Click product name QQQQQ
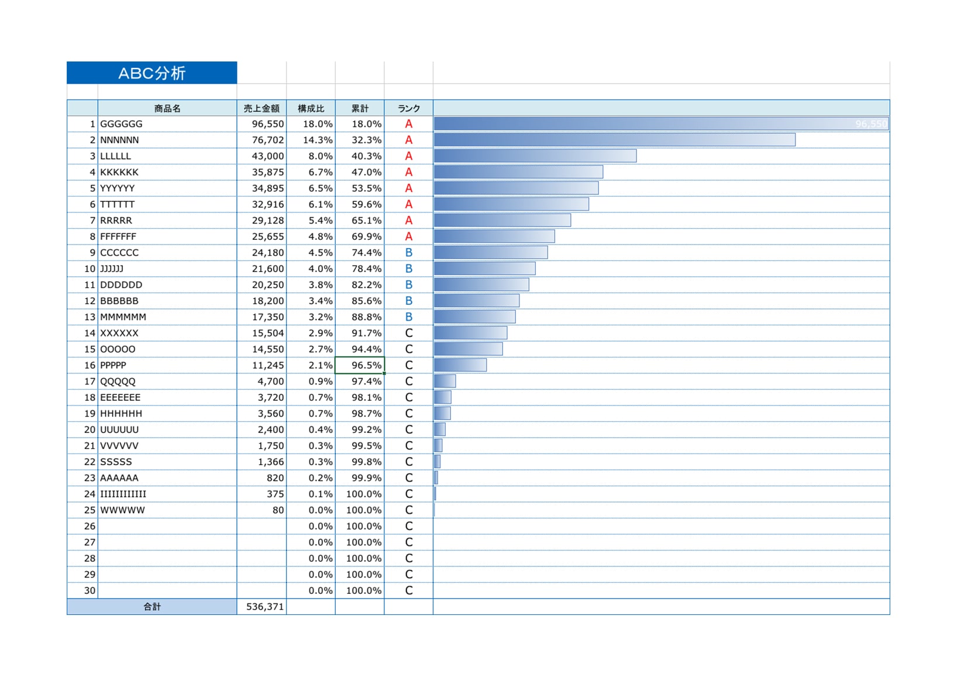The width and height of the screenshot is (957, 677). point(118,382)
